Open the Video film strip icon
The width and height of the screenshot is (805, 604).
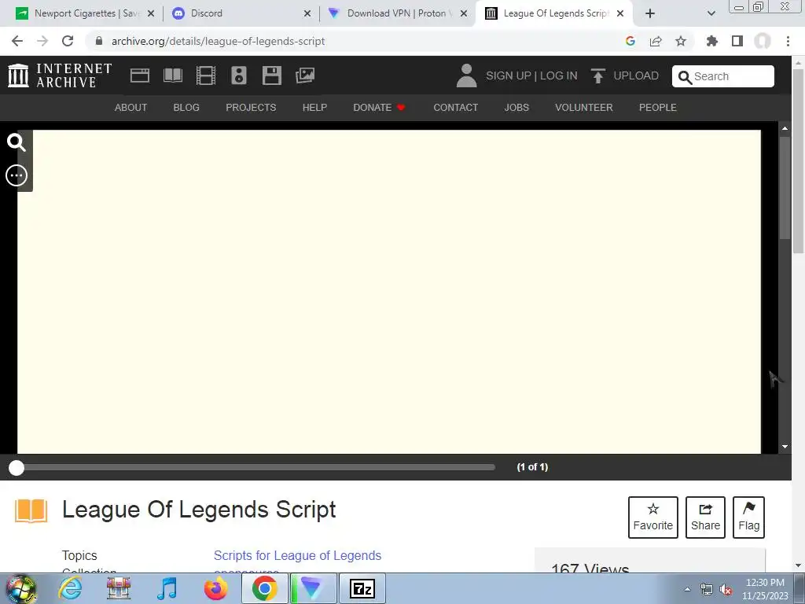click(206, 75)
